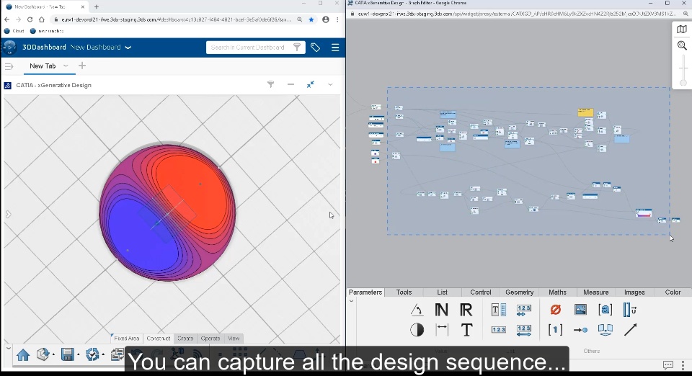Choose the red null/empty-set icon
The width and height of the screenshot is (692, 376).
556,310
